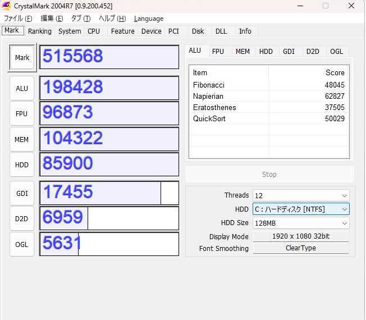Launch the MEM benchmark button

[x=22, y=139]
